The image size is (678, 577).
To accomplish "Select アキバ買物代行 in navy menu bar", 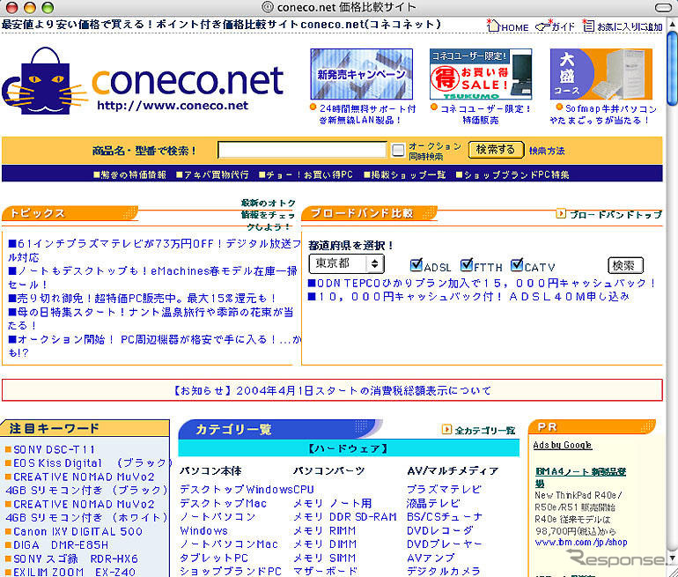I will 211,174.
